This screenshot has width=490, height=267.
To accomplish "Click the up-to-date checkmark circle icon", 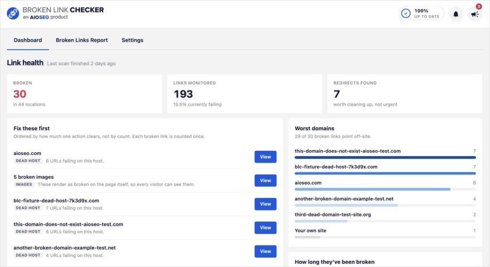I will 406,13.
